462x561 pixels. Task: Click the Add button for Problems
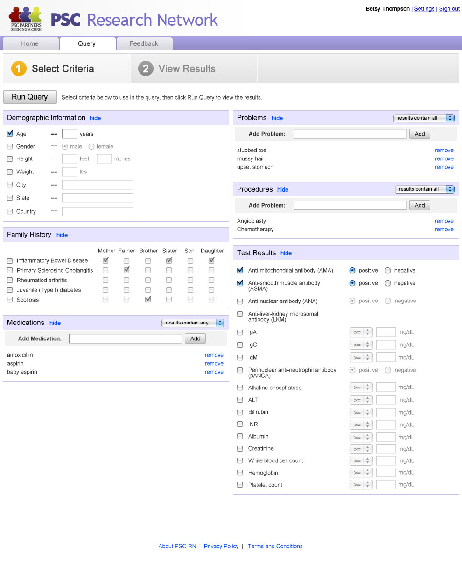coord(420,134)
